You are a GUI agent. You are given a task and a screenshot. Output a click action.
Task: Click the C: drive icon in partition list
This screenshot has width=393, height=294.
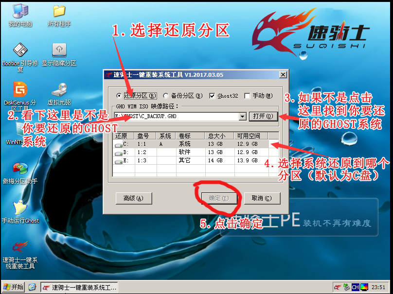coord(118,144)
